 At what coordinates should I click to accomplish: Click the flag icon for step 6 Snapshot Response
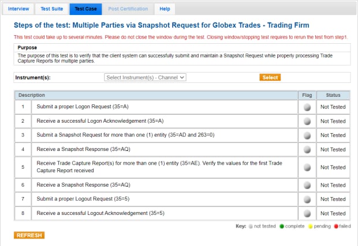[x=307, y=185]
